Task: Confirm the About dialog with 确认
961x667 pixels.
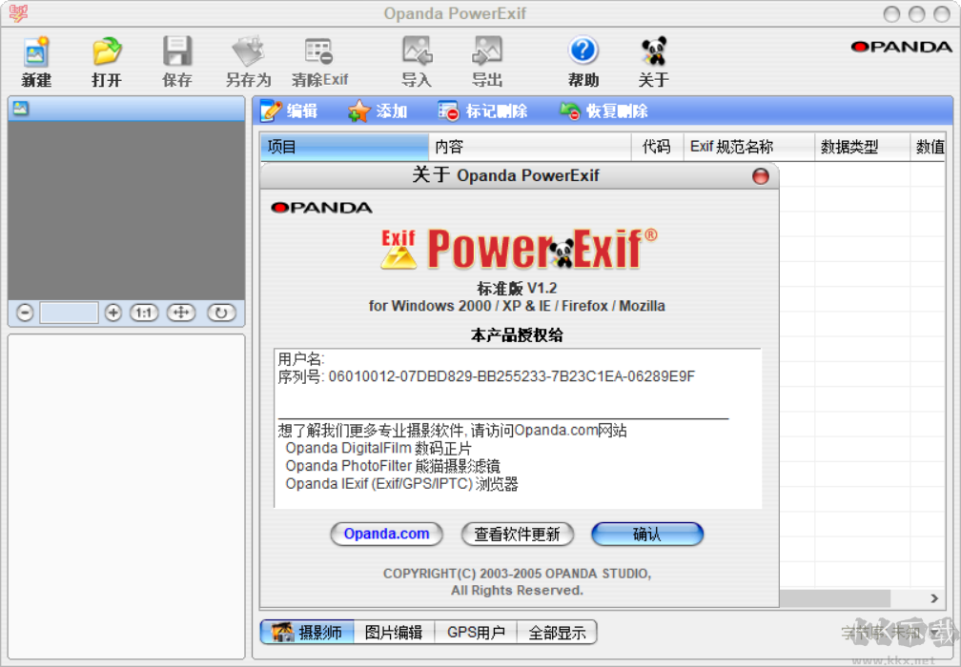Action: tap(647, 535)
